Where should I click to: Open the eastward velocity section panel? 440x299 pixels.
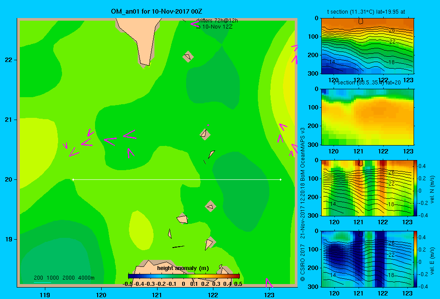367,259
